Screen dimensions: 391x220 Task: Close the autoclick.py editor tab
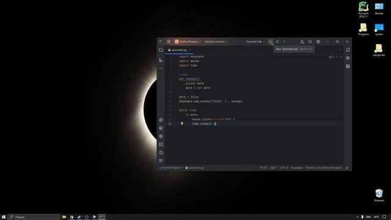click(190, 50)
